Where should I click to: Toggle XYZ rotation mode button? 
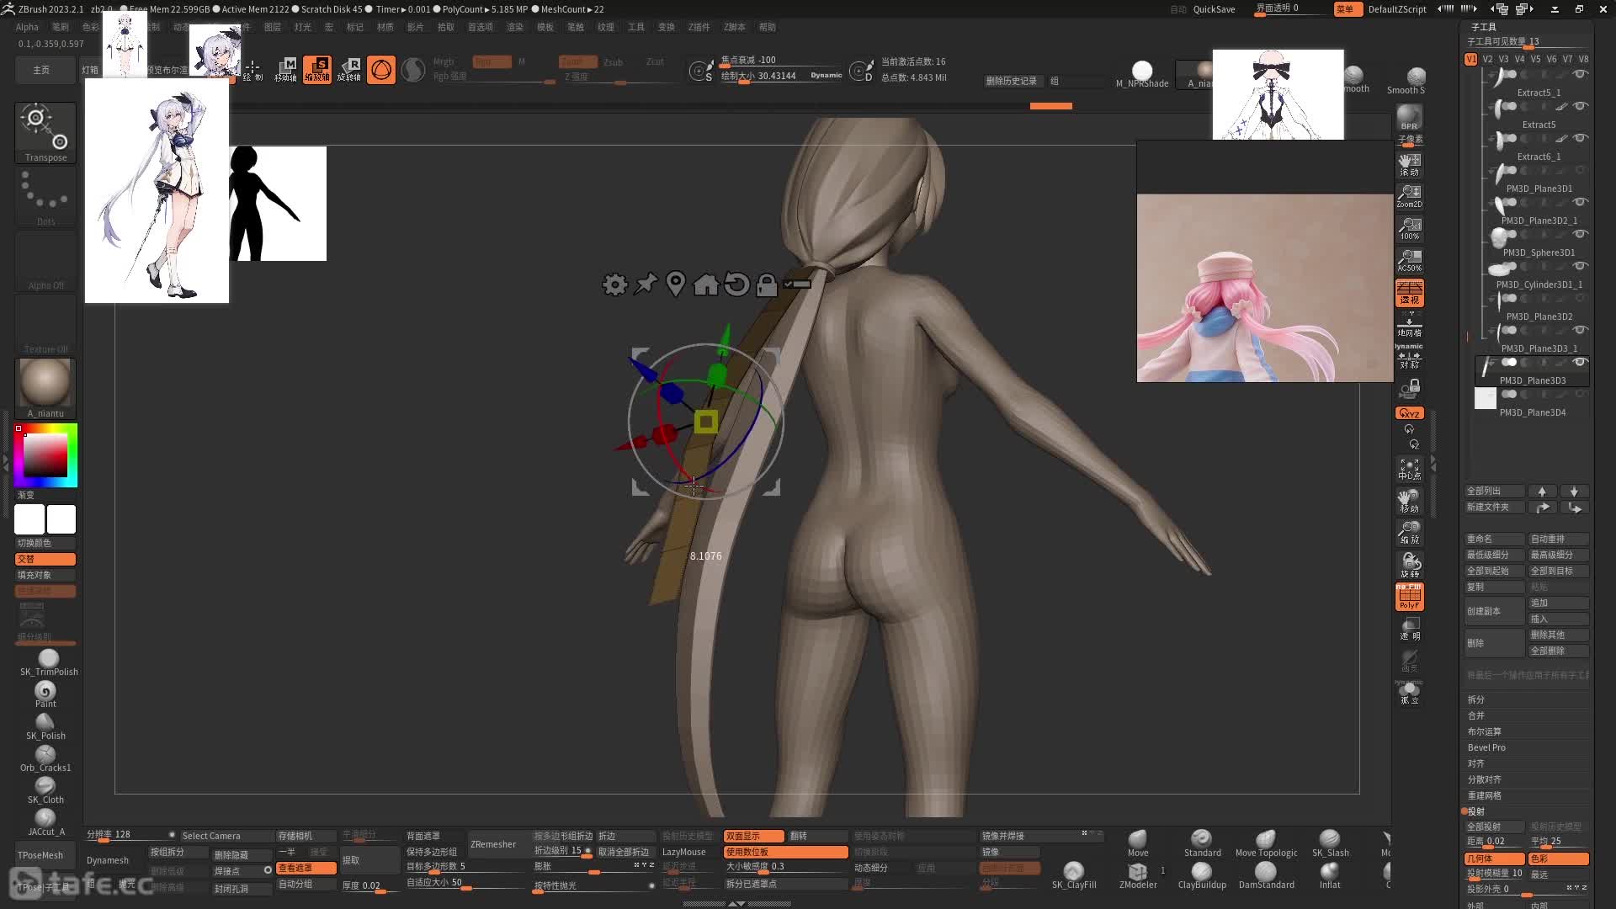tap(1409, 413)
